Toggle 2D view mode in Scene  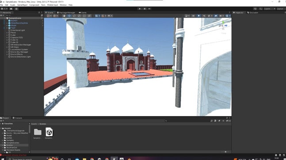coord(193,16)
